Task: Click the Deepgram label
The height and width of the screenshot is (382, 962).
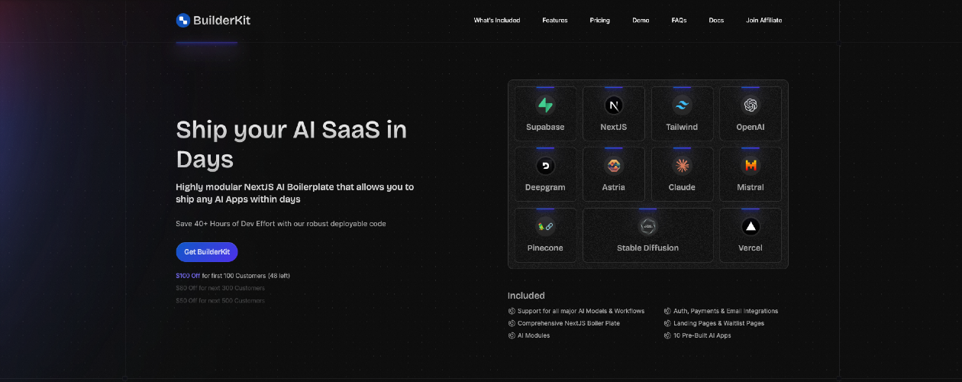Action: [x=545, y=187]
